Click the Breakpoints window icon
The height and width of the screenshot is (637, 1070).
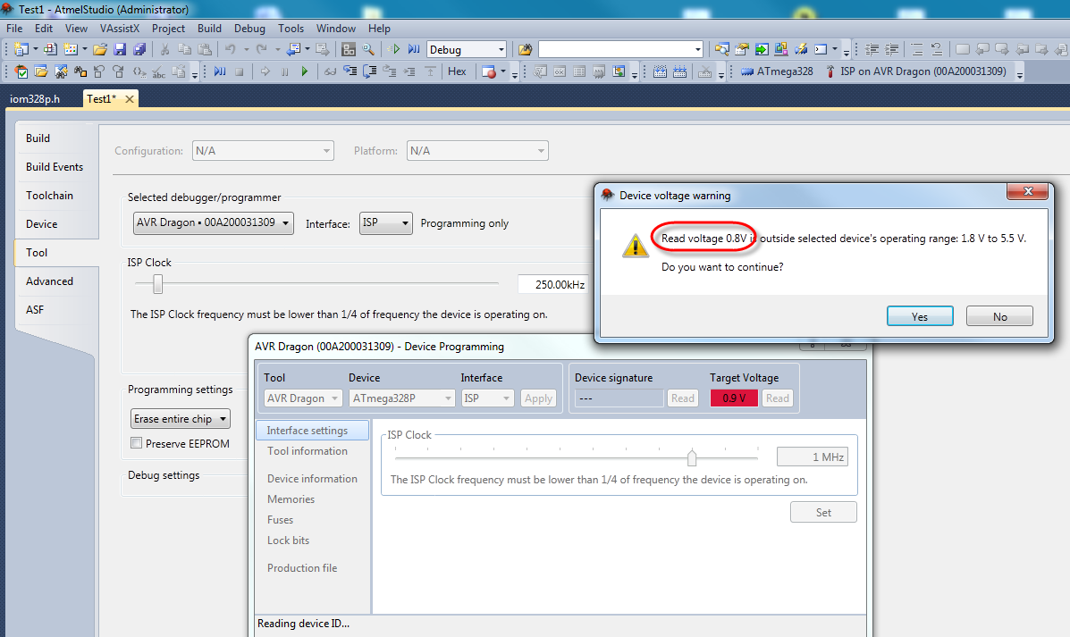pos(488,71)
